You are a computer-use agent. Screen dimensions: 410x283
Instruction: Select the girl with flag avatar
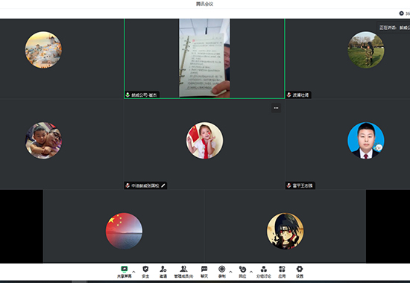tap(204, 140)
